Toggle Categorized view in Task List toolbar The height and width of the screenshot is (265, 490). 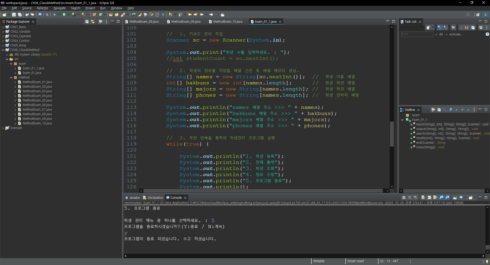pos(439,28)
